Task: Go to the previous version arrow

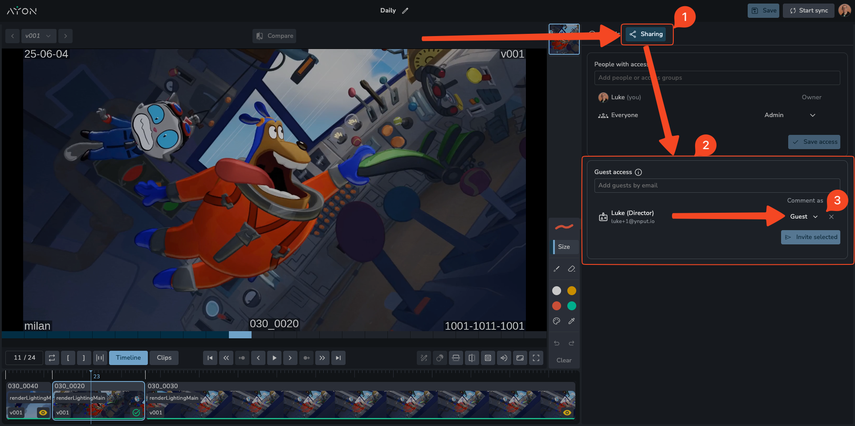Action: coord(12,36)
